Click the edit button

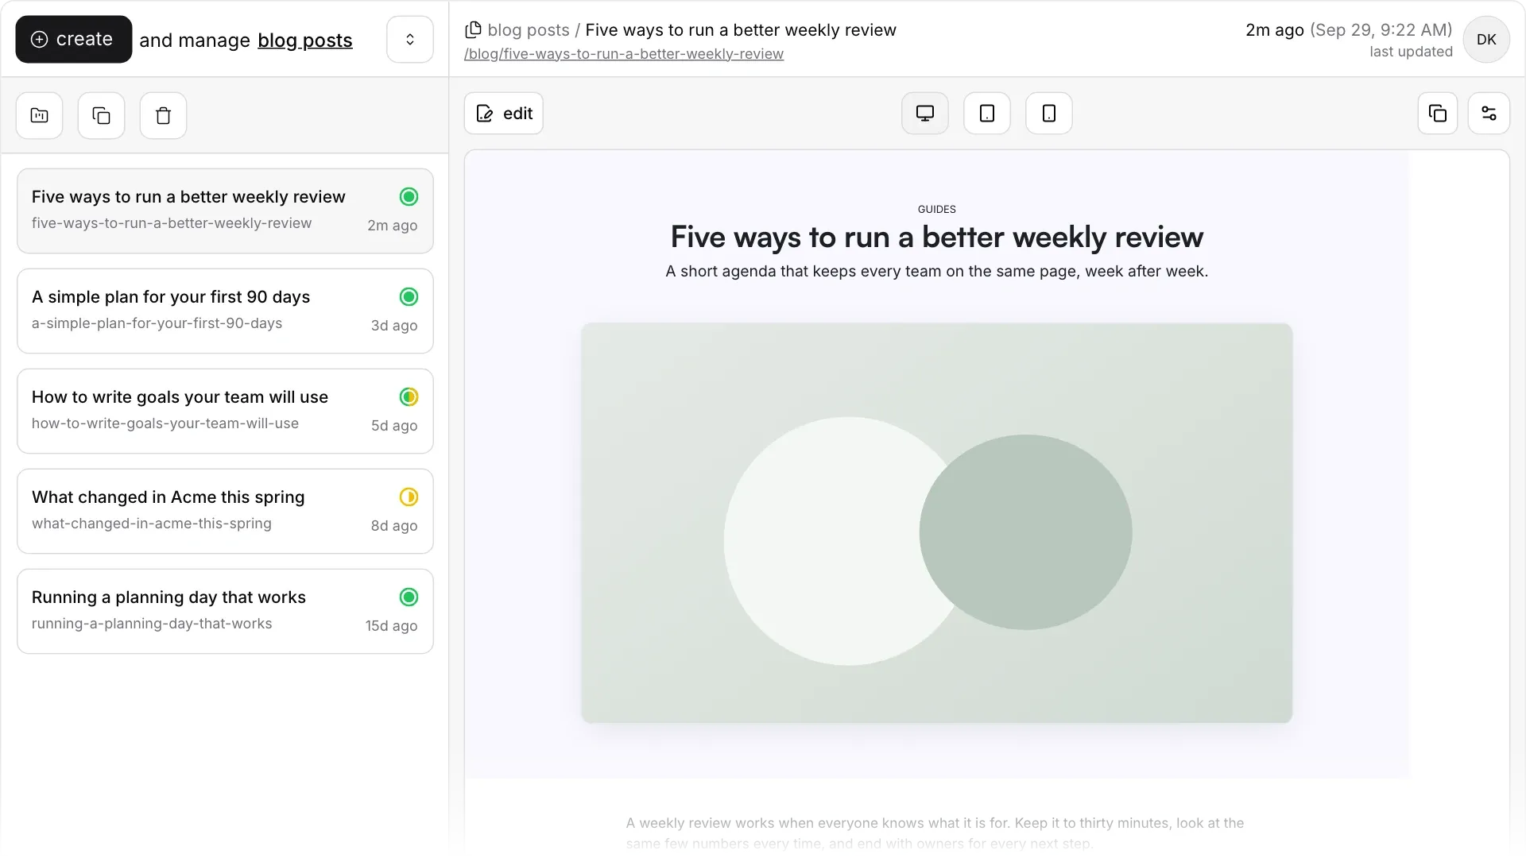(503, 114)
